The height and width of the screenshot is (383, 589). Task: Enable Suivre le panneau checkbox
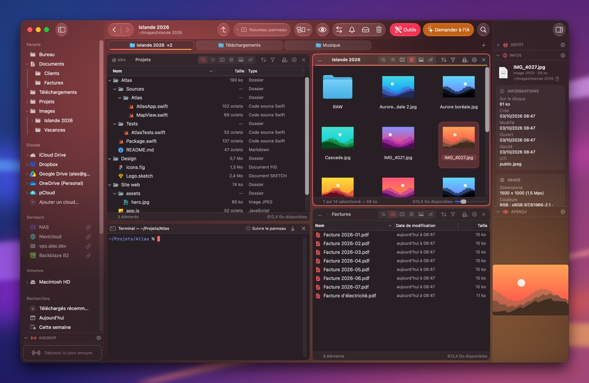(x=248, y=228)
